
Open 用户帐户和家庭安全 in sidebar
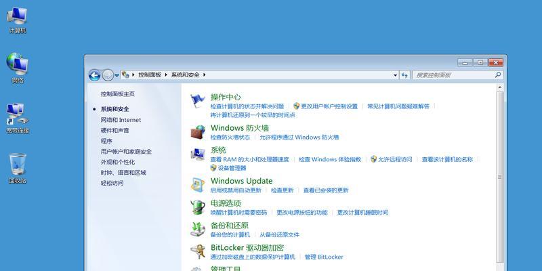(x=126, y=151)
